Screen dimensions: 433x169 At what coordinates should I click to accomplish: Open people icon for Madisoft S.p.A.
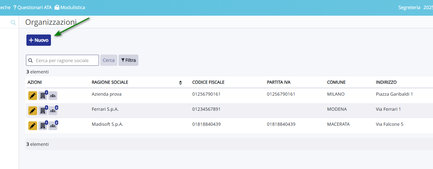click(x=53, y=126)
